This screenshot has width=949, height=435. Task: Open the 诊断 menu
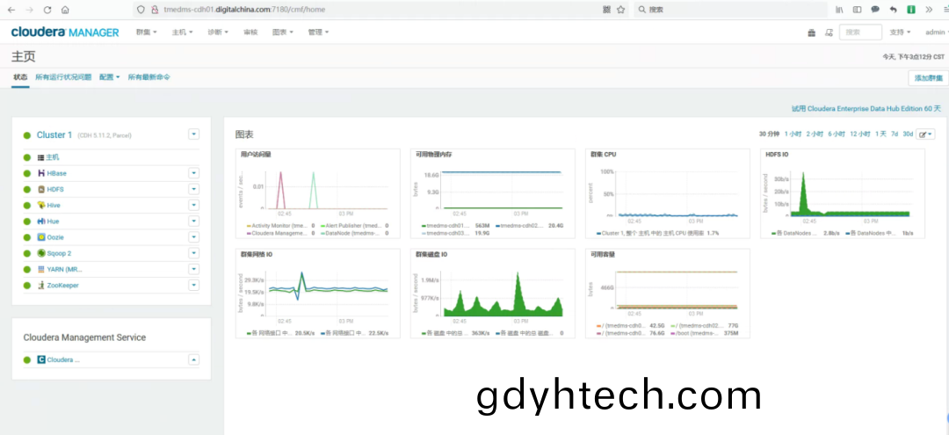[x=218, y=32]
